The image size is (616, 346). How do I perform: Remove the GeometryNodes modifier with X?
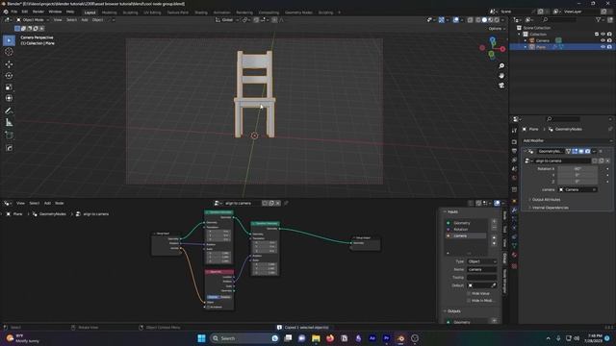[601, 151]
